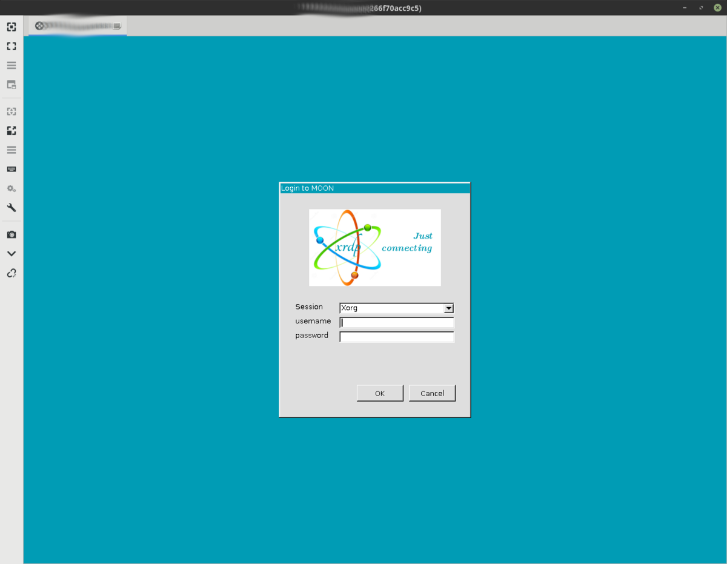This screenshot has width=727, height=564.
Task: Click the Login to MOON title bar
Action: coord(374,188)
